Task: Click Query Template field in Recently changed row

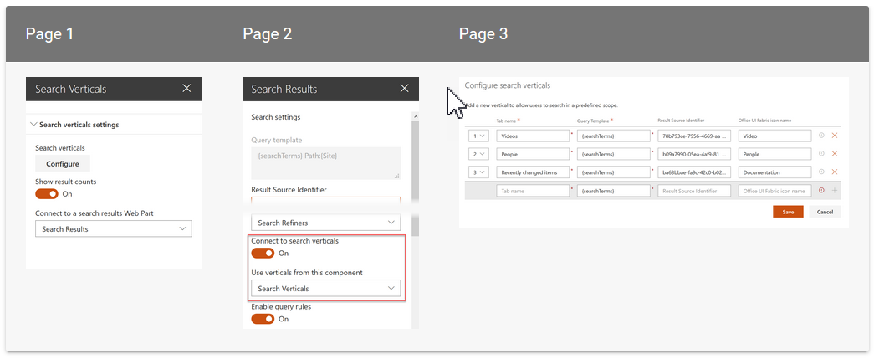Action: [x=614, y=172]
